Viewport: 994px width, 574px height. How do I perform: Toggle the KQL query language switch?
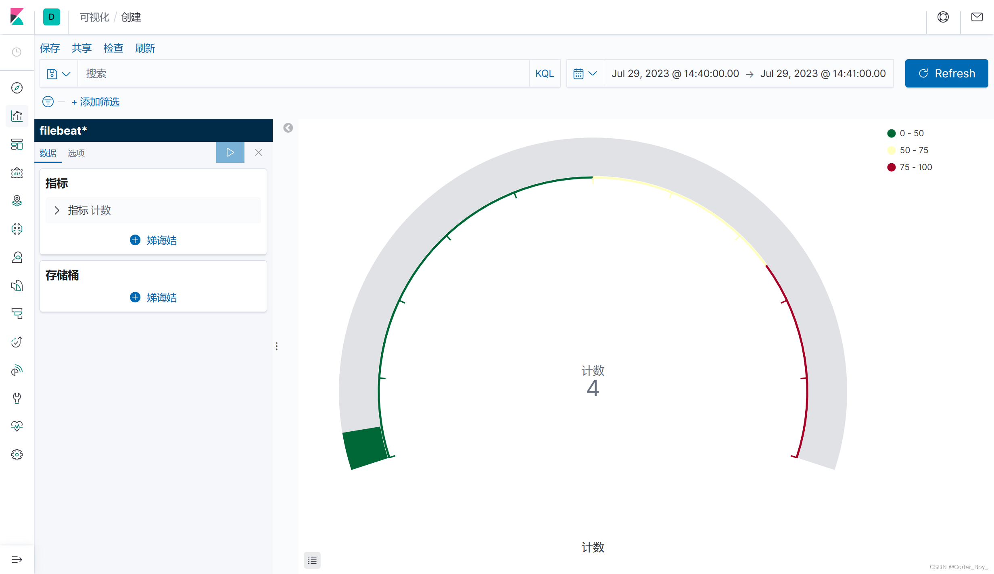(544, 73)
